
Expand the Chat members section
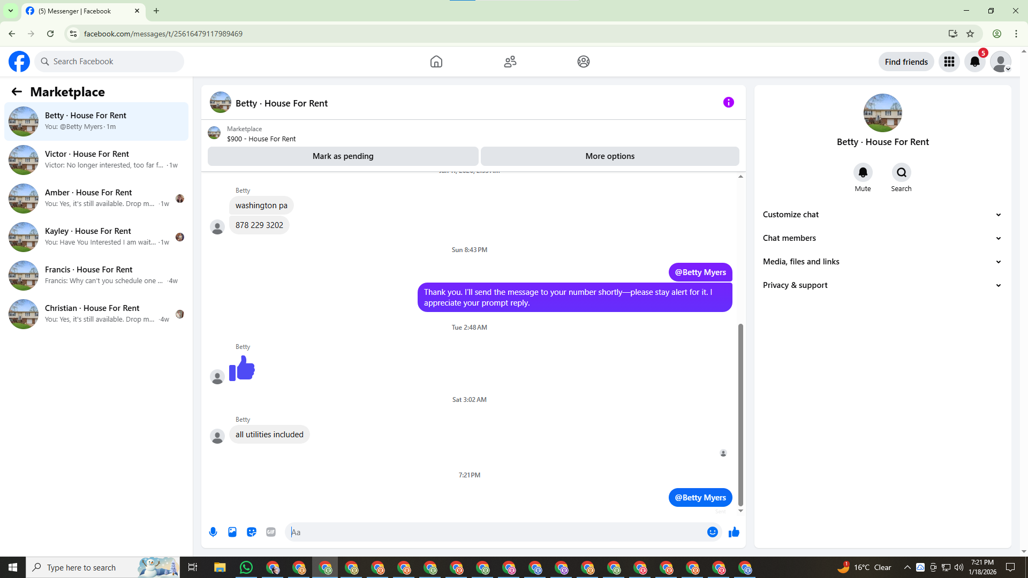[882, 238]
